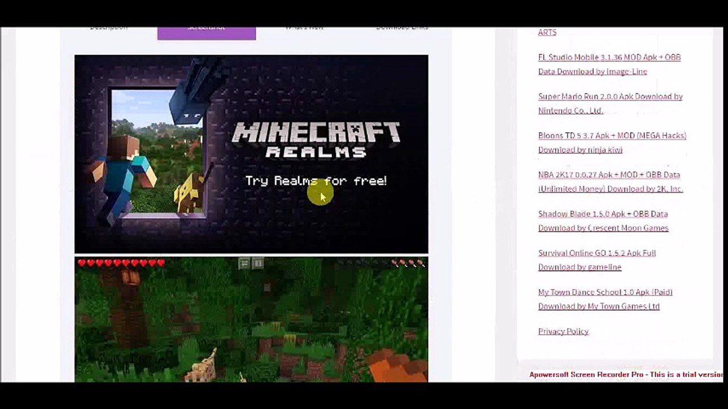This screenshot has height=409, width=728.
Task: Open the Bloons TD 5 3.7 Apk link
Action: (612, 143)
